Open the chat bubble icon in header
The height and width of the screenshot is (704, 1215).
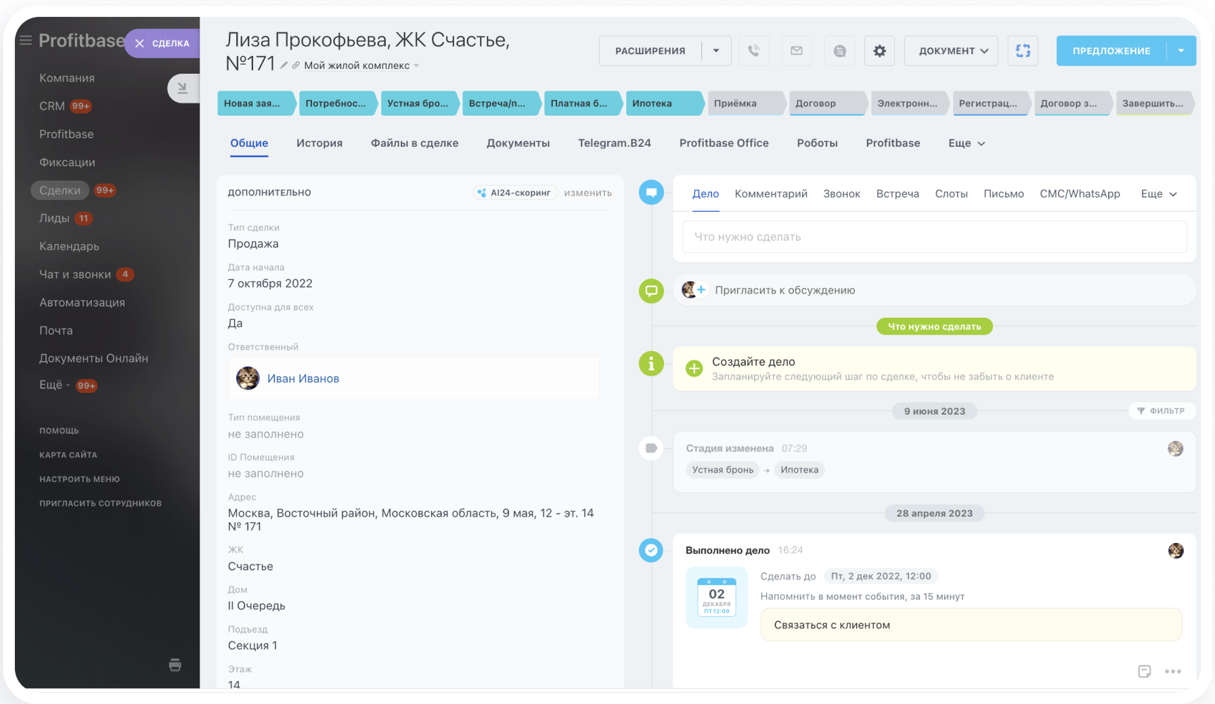[839, 51]
